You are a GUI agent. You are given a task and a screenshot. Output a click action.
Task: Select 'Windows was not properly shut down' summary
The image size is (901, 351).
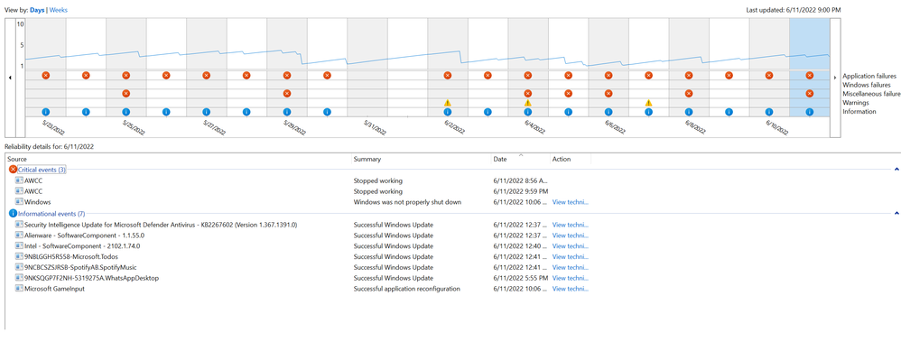coord(407,202)
